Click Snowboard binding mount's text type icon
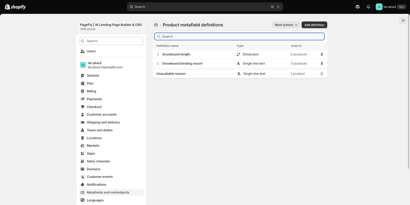410x205 pixels. click(x=238, y=64)
